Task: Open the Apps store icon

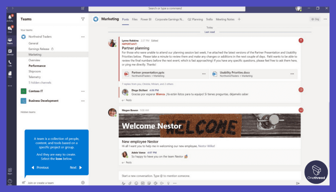Action: click(10, 171)
